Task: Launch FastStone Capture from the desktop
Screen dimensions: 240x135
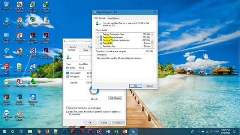Action: pyautogui.click(x=19, y=7)
